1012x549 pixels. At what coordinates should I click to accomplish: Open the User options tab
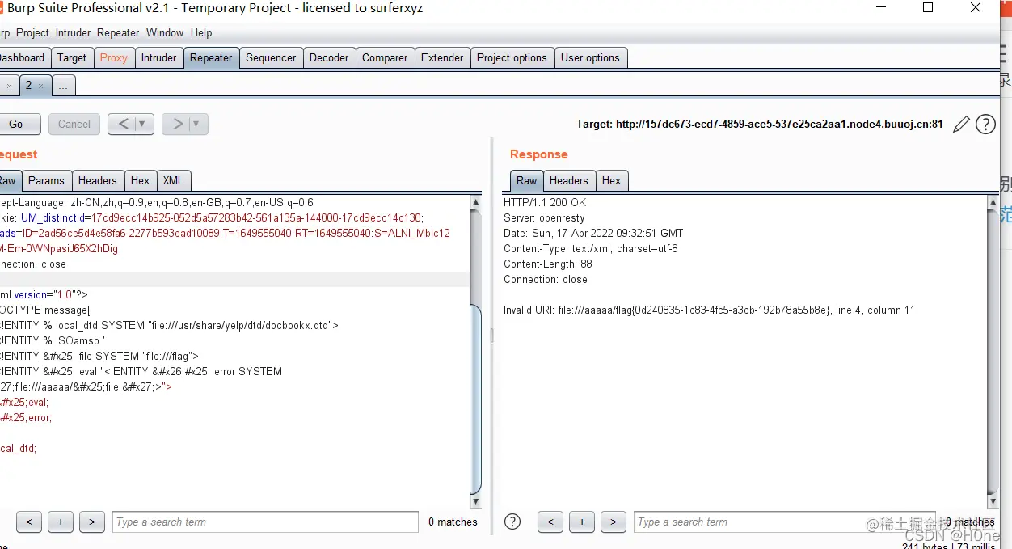tap(590, 57)
